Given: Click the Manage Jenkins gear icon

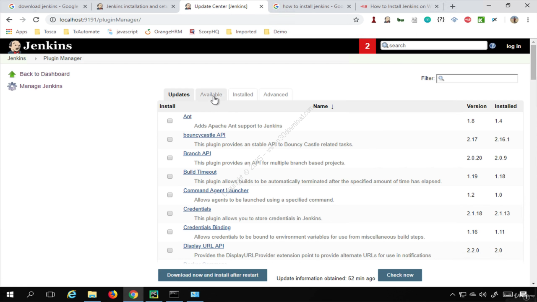Looking at the screenshot, I should point(12,86).
